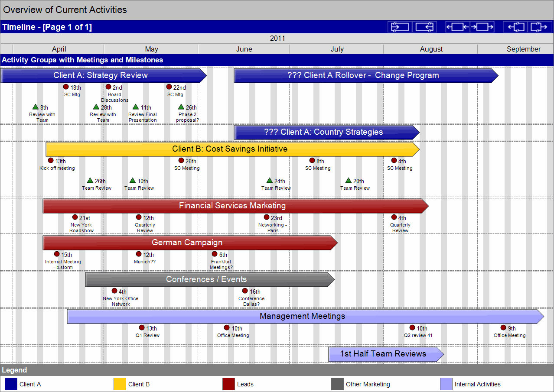
Task: Select the 12th Munich marker
Action: (139, 254)
